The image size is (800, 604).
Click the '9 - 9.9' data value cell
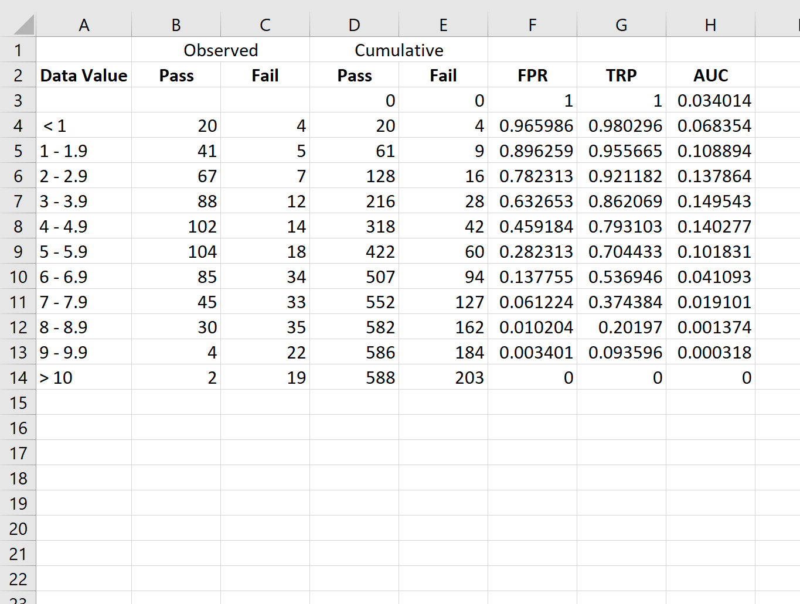[x=84, y=352]
